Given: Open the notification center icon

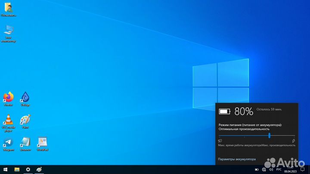Looking at the screenshot, I should coord(303,169).
